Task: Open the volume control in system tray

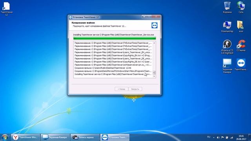Action: pos(218,137)
